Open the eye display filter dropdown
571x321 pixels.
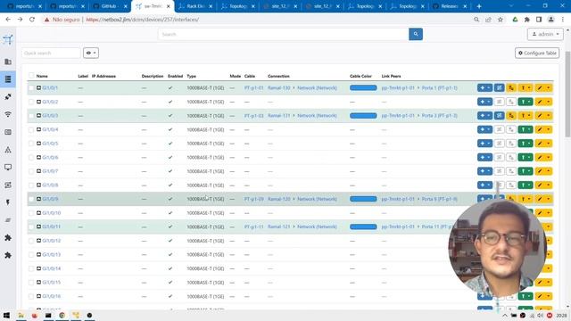(91, 53)
